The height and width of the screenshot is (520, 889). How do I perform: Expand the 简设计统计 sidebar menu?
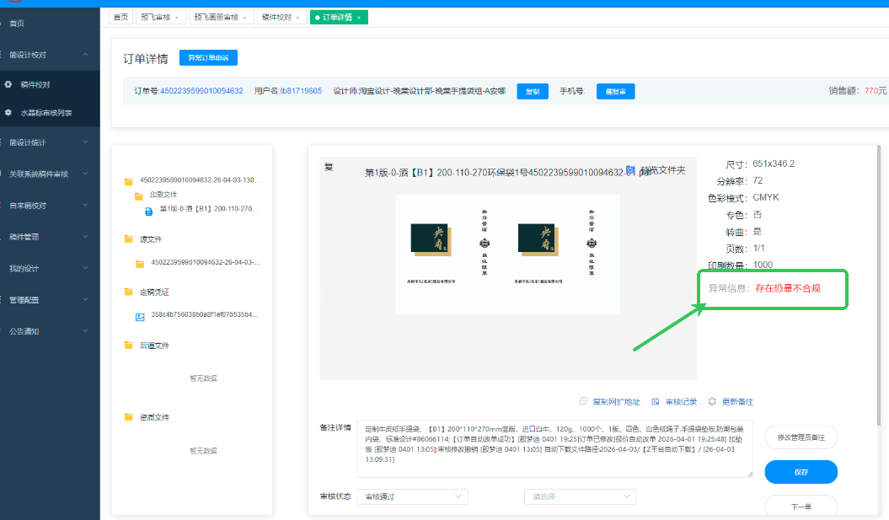[86, 142]
